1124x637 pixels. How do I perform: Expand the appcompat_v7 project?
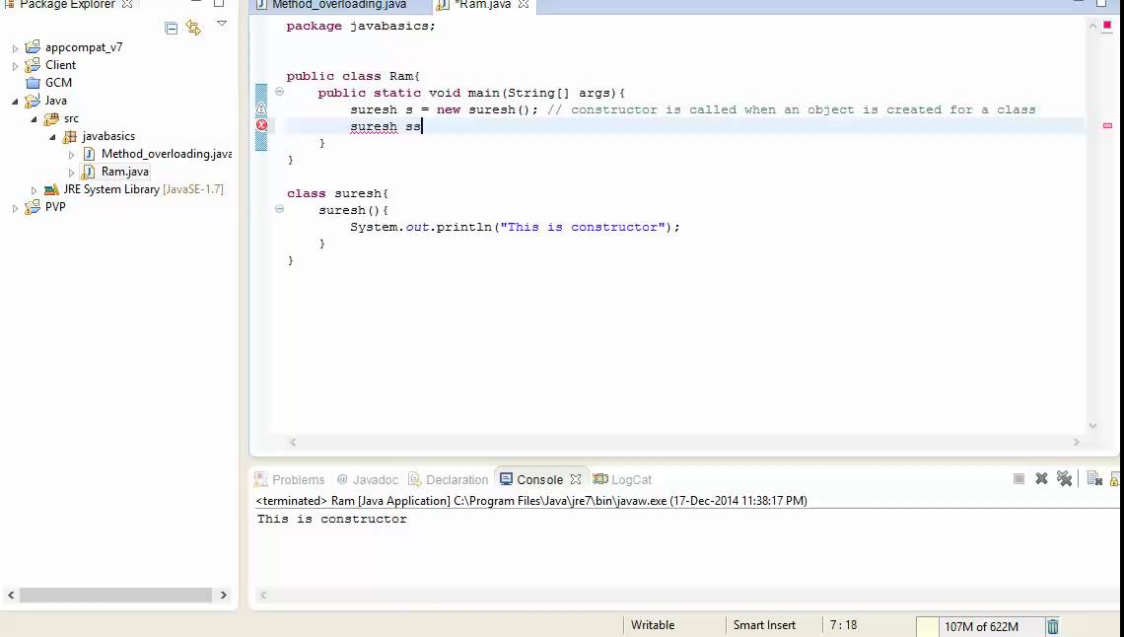click(15, 48)
